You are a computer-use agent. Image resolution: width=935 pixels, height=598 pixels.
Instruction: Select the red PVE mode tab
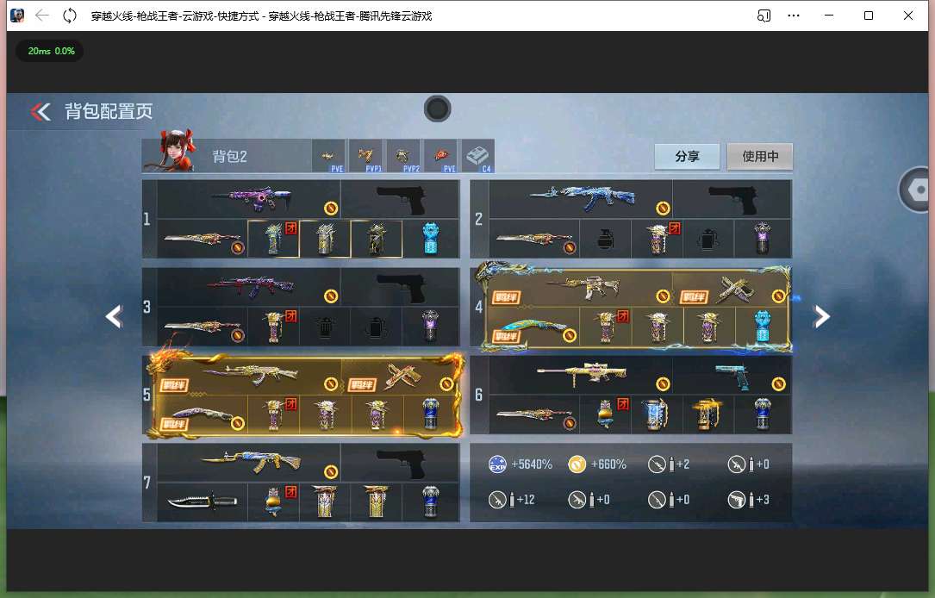(440, 156)
